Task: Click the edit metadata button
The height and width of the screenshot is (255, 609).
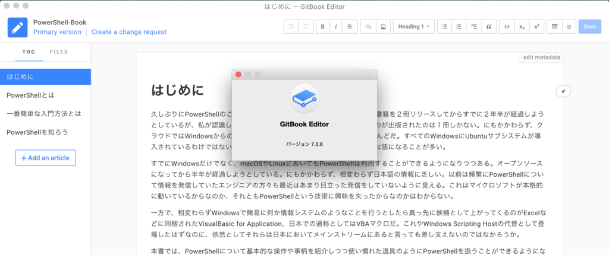Action: pos(542,58)
